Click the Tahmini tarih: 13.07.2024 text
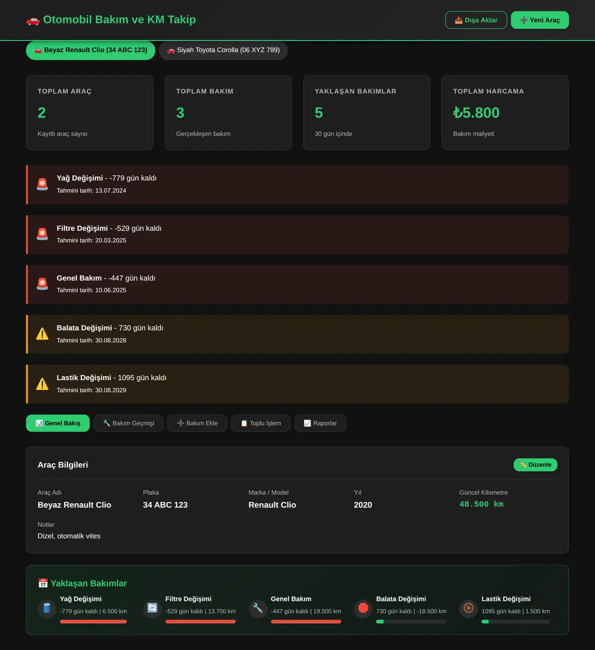This screenshot has height=650, width=595. coord(92,191)
